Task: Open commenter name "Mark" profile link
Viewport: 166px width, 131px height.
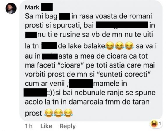Action: pyautogui.click(x=32, y=7)
